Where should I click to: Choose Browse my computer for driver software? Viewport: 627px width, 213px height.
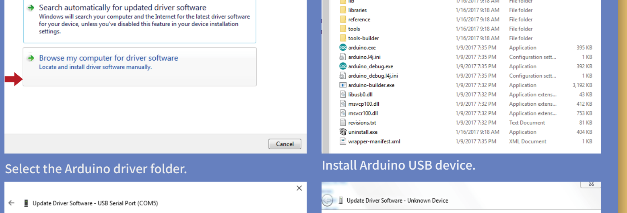[x=140, y=67]
